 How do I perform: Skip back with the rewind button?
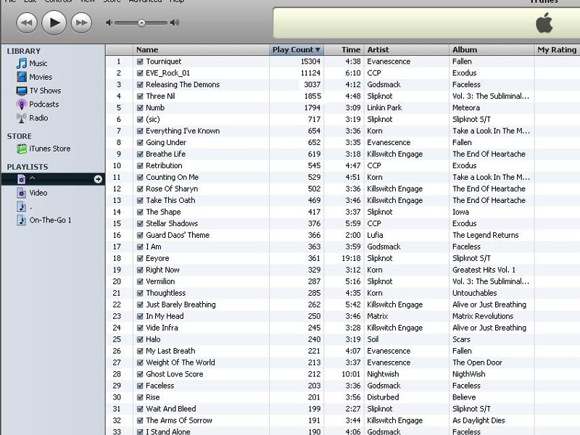point(27,23)
